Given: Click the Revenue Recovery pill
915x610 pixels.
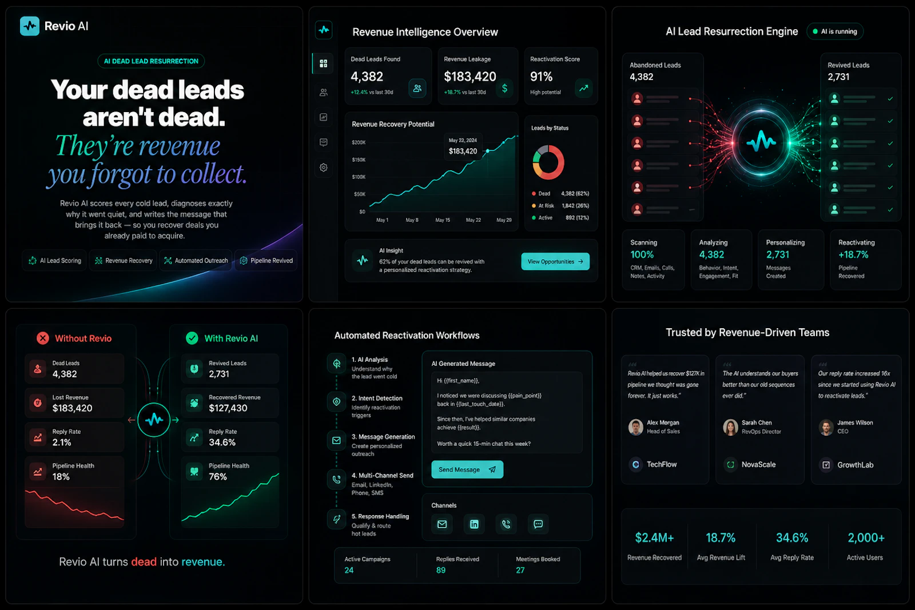Looking at the screenshot, I should [123, 261].
